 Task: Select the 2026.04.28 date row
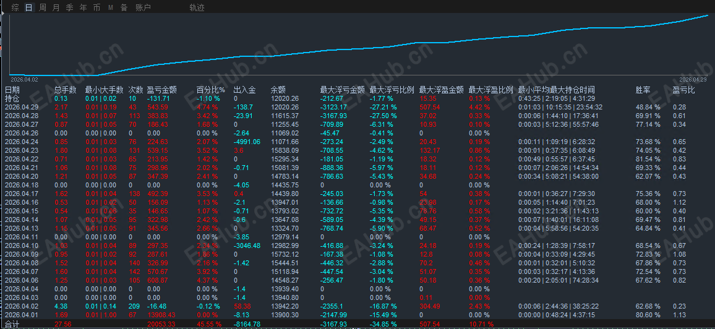click(x=22, y=116)
